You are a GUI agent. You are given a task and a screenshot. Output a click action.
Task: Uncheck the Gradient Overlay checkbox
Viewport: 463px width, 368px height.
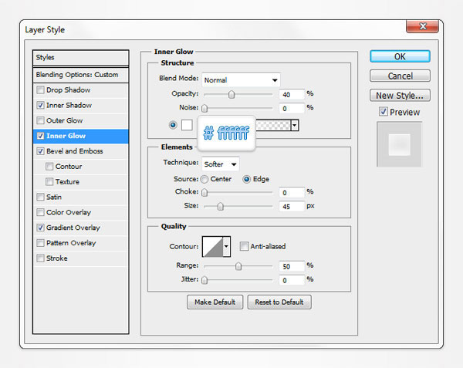(40, 228)
